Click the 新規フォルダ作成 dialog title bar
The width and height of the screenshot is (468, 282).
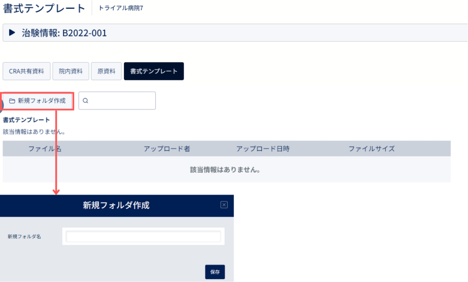tap(117, 206)
